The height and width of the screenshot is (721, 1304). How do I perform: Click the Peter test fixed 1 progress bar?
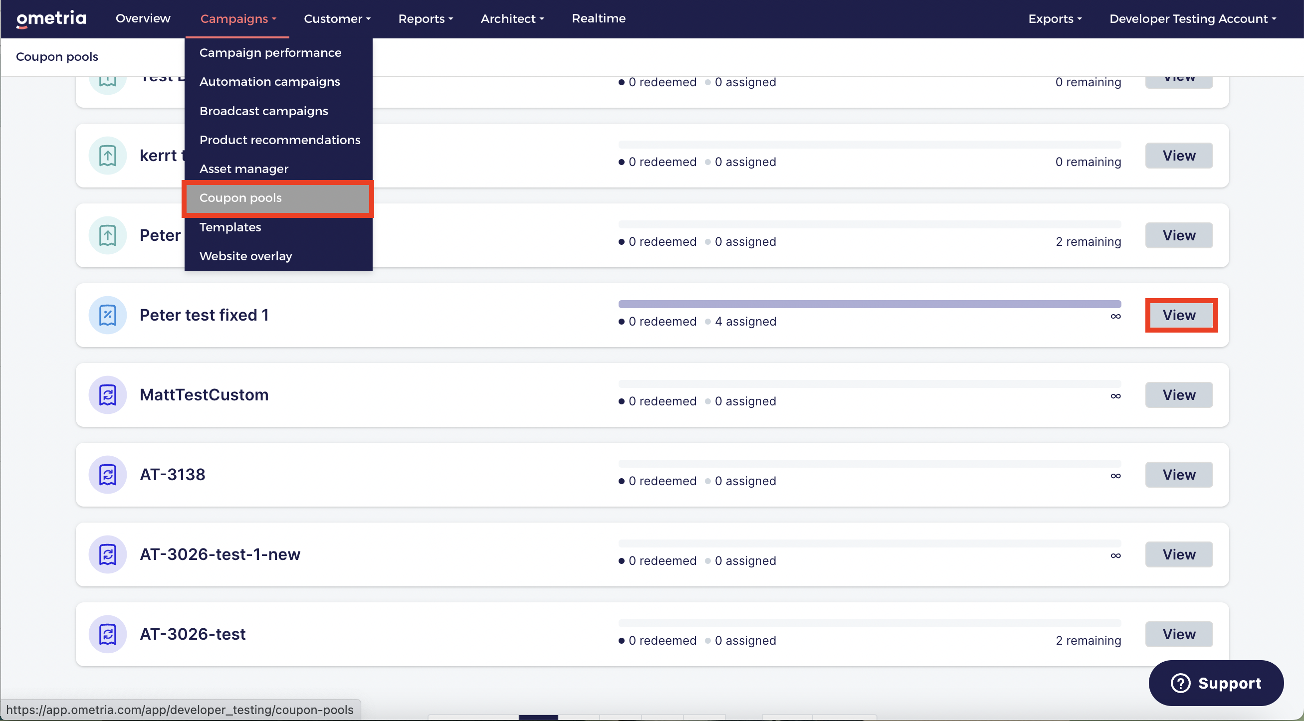pos(869,304)
